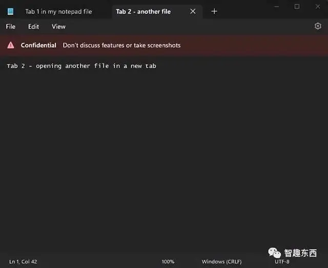Image resolution: width=328 pixels, height=268 pixels.
Task: Maximize the Notepad window
Action: point(297,7)
